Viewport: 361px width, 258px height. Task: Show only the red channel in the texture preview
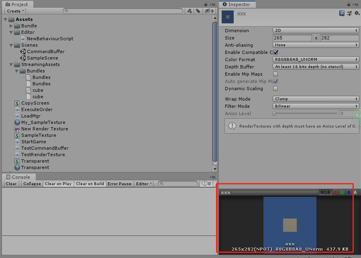336,192
